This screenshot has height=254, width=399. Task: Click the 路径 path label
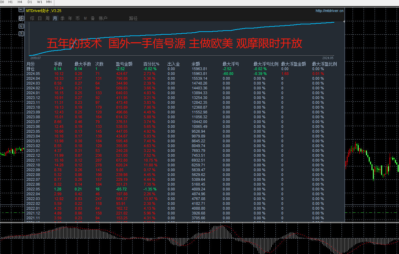[133, 18]
